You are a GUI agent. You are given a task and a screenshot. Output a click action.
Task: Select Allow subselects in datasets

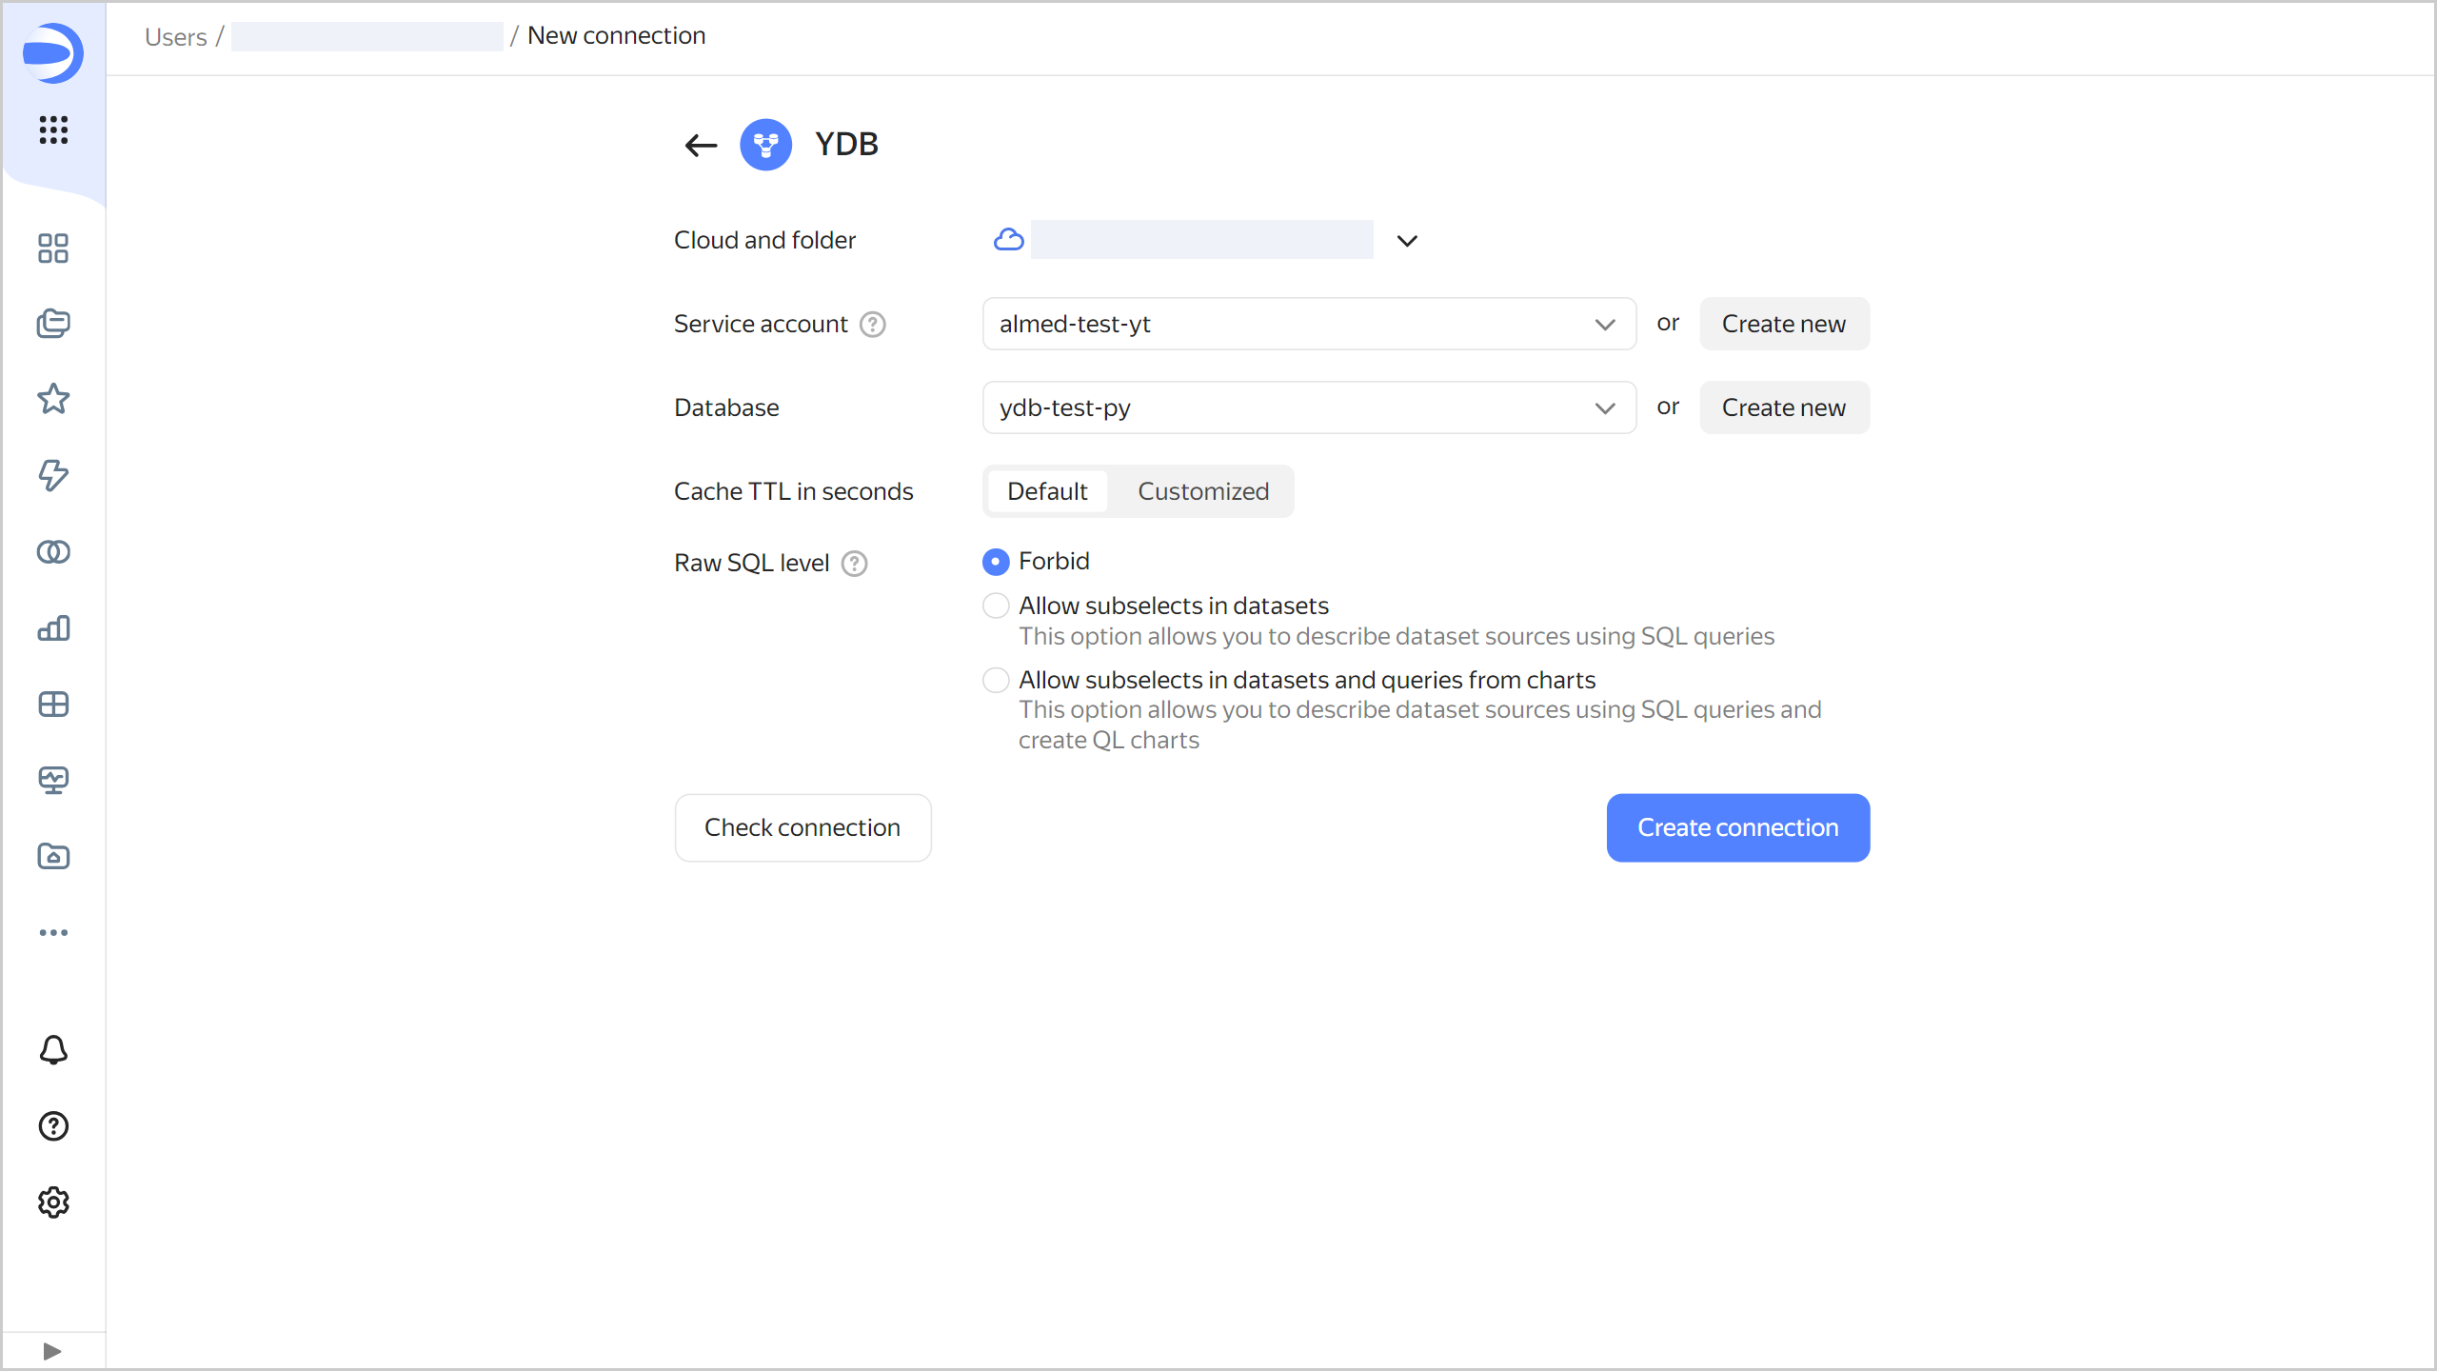[996, 606]
